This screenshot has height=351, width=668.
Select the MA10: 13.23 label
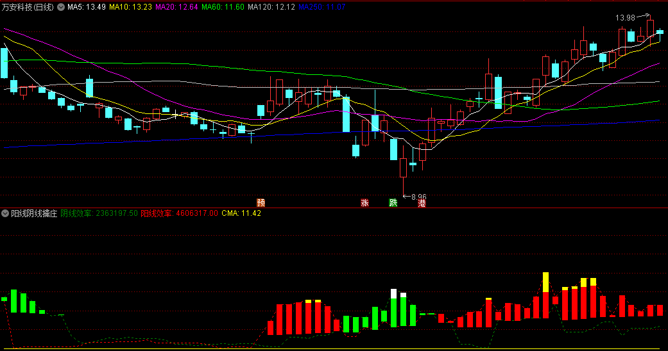(x=130, y=7)
